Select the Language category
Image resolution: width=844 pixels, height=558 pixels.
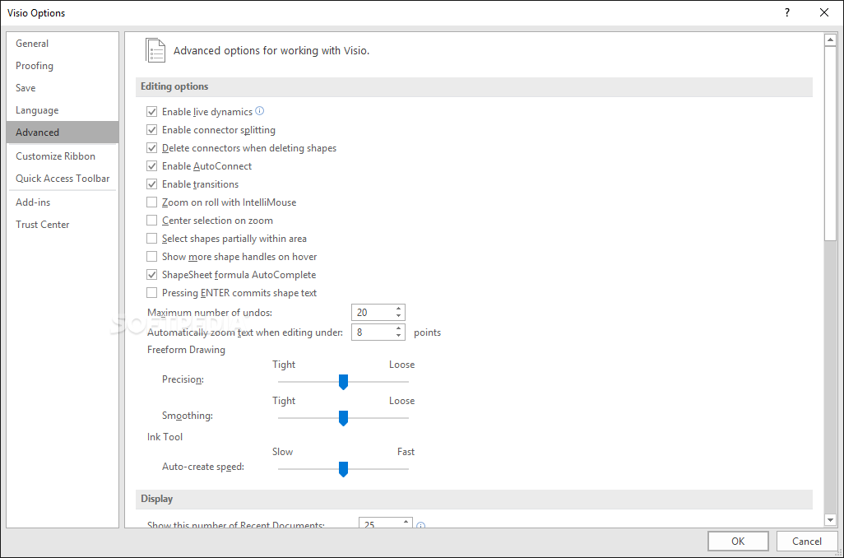click(63, 110)
